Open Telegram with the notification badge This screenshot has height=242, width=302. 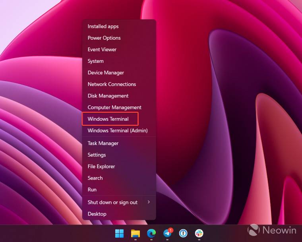coord(167,233)
